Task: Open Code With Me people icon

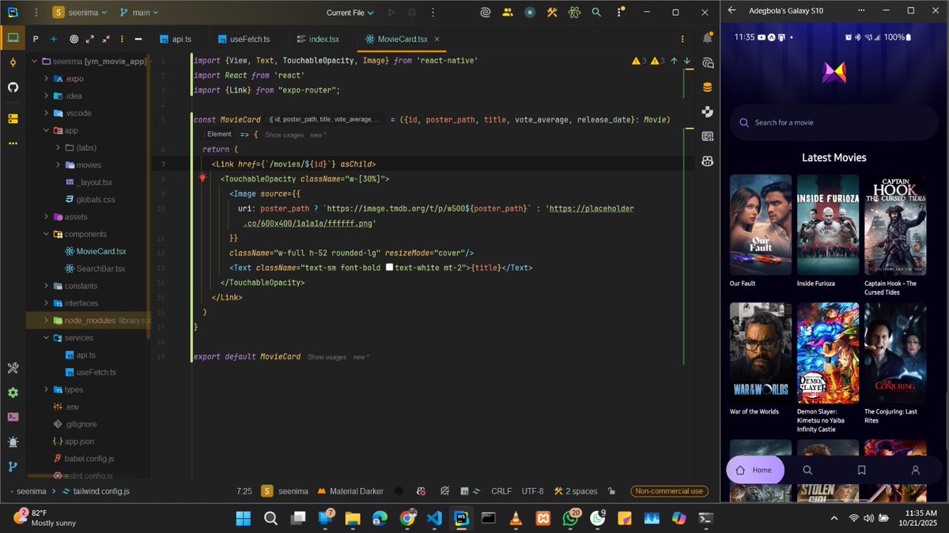Action: tap(507, 13)
